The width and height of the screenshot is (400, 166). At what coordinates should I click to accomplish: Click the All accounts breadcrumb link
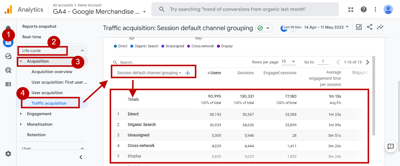(x=62, y=5)
